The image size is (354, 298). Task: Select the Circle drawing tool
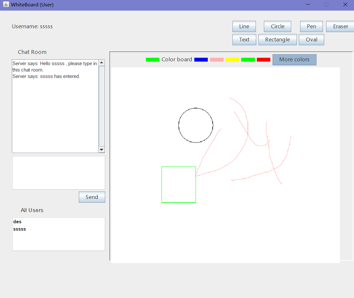(x=277, y=26)
